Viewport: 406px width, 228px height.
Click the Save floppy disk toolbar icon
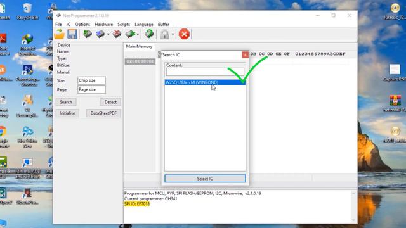coord(72,34)
